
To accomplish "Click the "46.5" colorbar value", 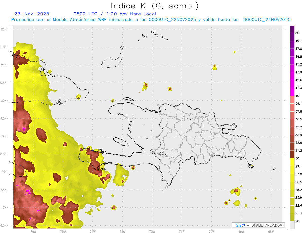I will [299, 57].
